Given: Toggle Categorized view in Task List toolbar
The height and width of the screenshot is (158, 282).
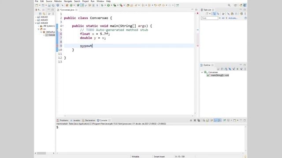Looking at the screenshot, I should 214,14.
